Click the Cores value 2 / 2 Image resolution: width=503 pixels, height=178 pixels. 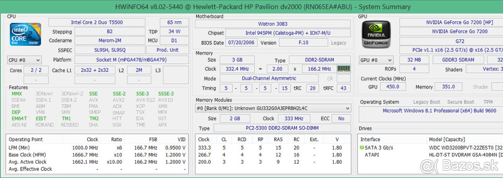(x=36, y=70)
